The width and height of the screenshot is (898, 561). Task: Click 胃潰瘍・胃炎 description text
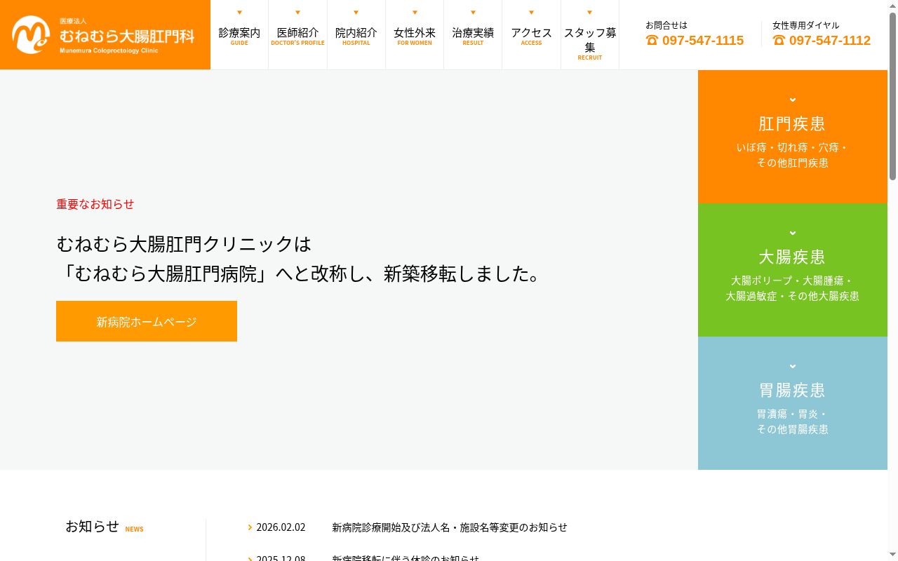pyautogui.click(x=793, y=421)
